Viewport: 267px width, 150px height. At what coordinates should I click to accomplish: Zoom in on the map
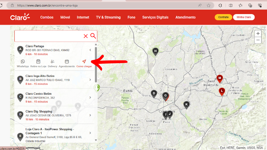[x=258, y=34]
